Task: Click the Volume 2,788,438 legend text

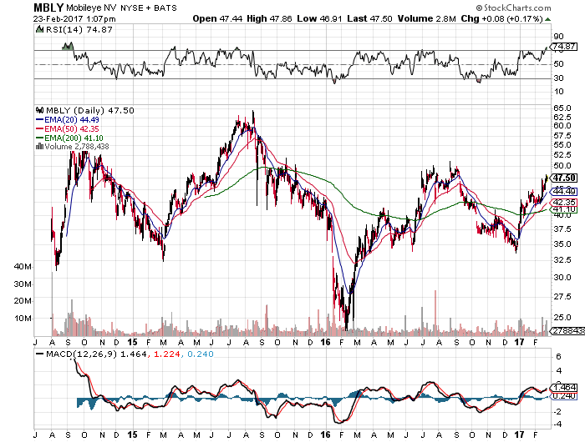Action: tap(77, 147)
